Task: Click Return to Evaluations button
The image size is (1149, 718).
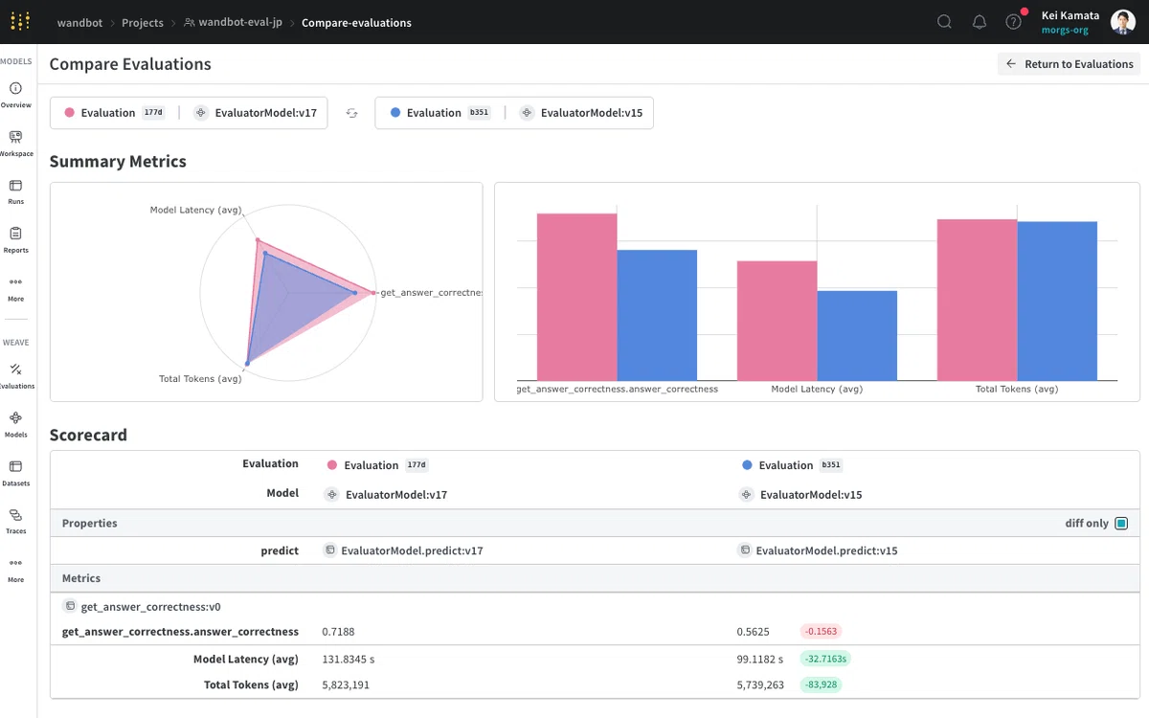Action: (1069, 64)
